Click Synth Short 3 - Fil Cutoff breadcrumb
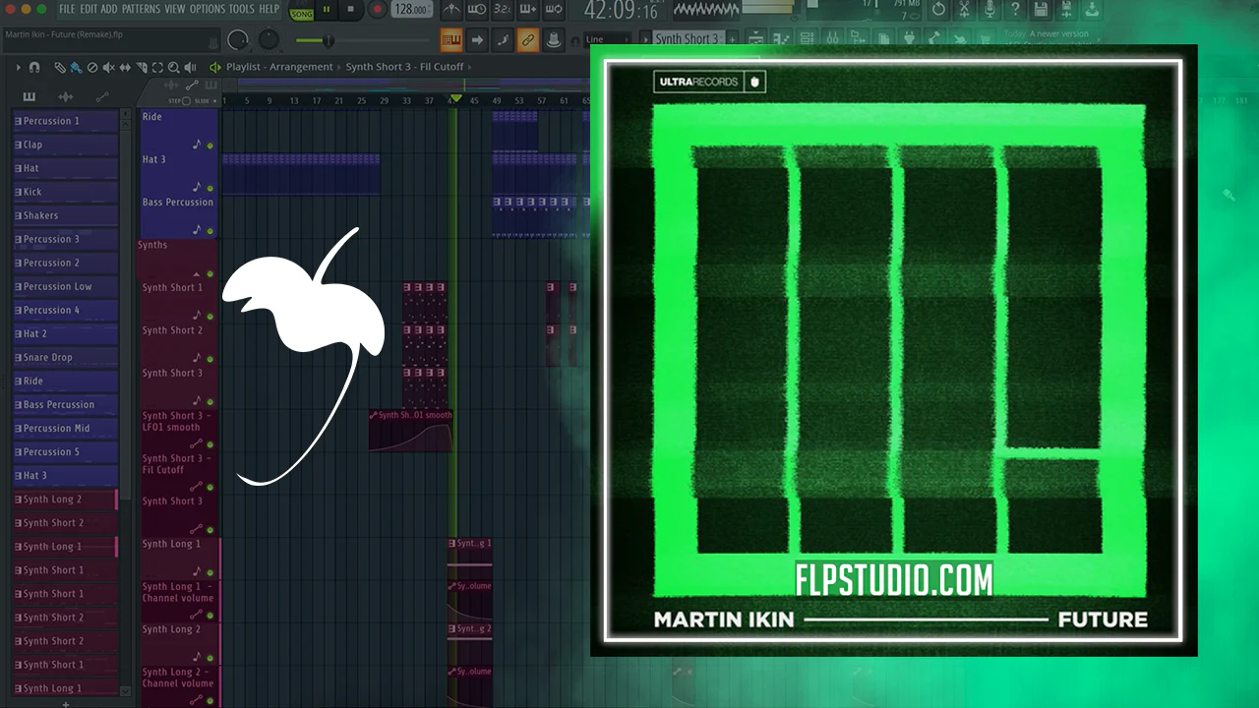1259x708 pixels. [x=404, y=67]
